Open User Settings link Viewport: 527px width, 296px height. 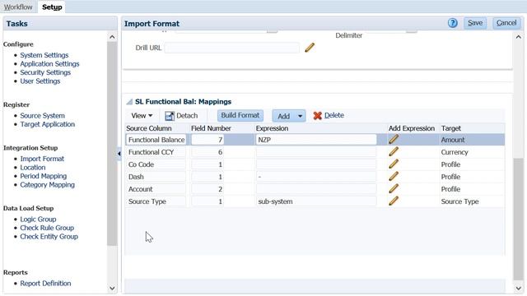point(40,81)
